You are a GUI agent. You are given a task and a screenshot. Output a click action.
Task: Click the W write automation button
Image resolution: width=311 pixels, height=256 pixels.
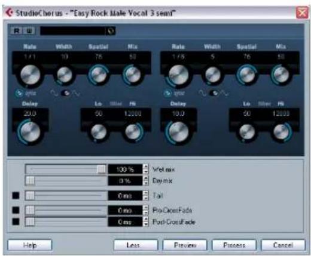pos(29,31)
